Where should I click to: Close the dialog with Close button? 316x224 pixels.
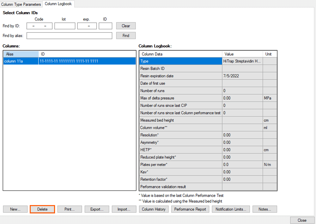coord(302,220)
